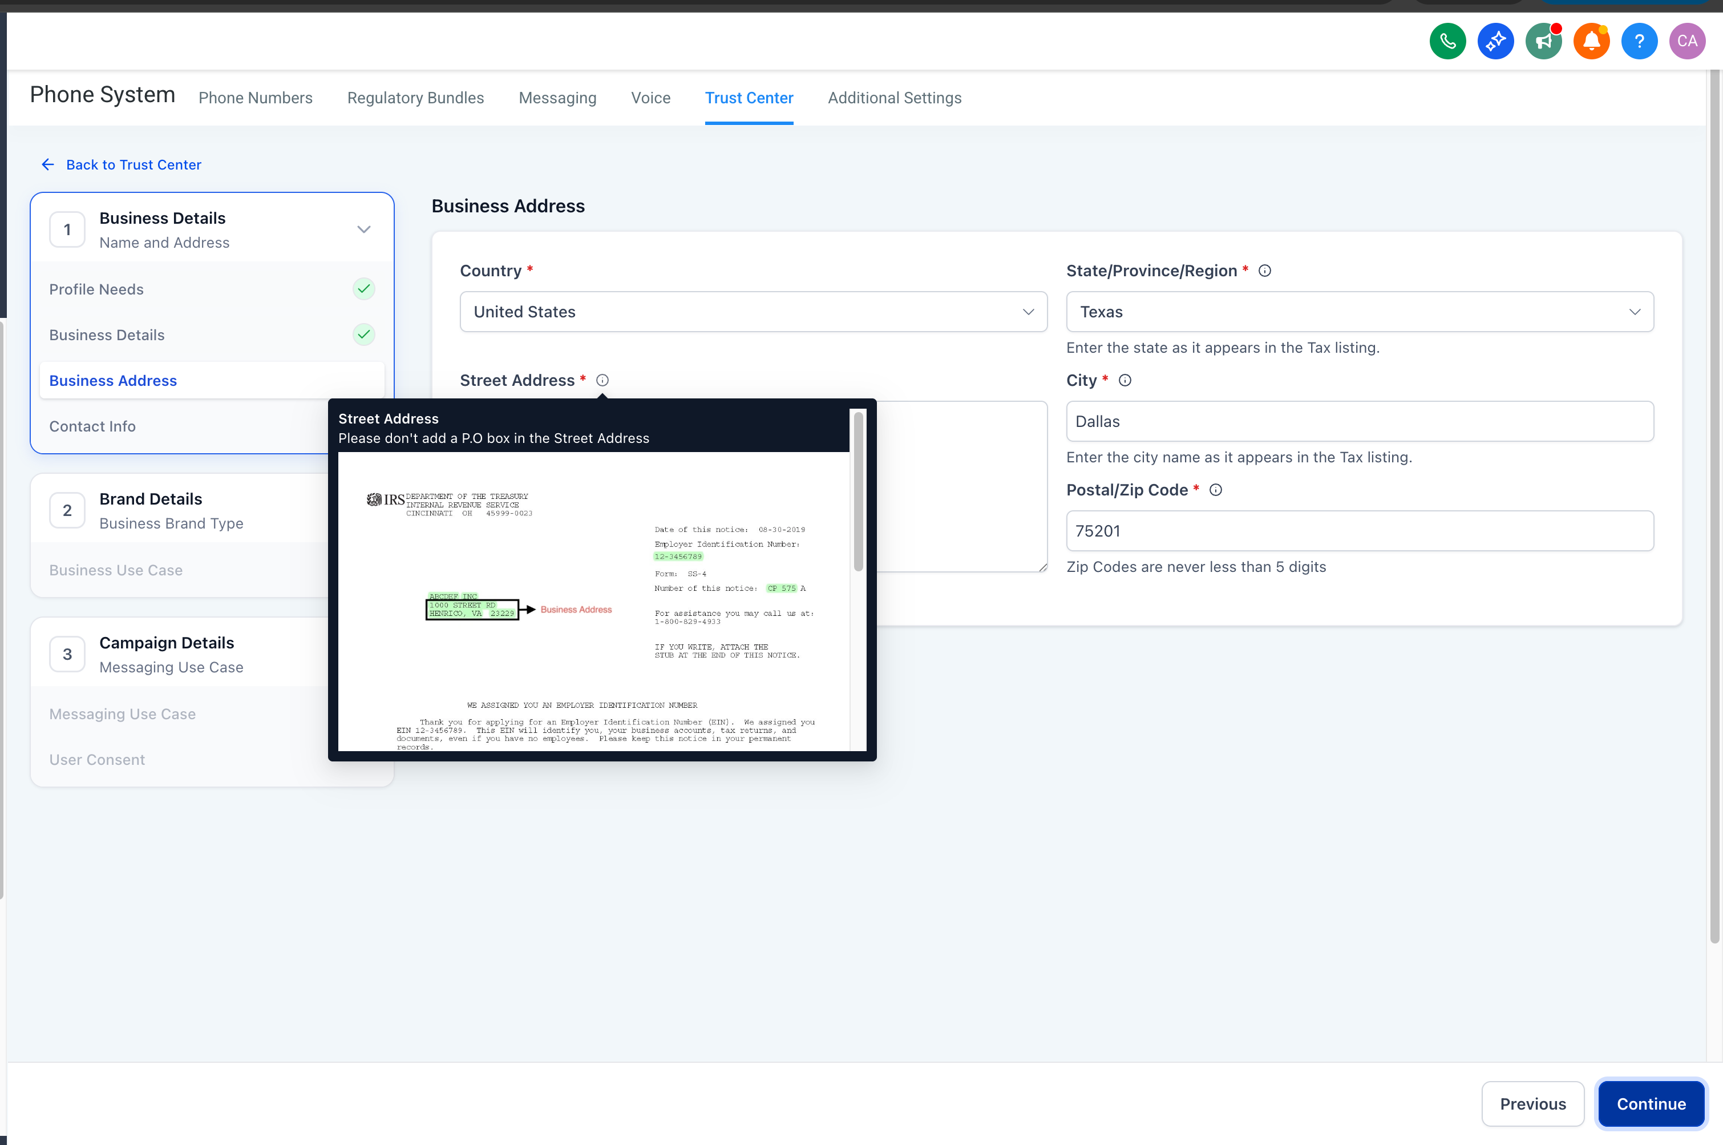This screenshot has height=1145, width=1723.
Task: Open the Country dropdown showing United States
Action: coord(753,312)
